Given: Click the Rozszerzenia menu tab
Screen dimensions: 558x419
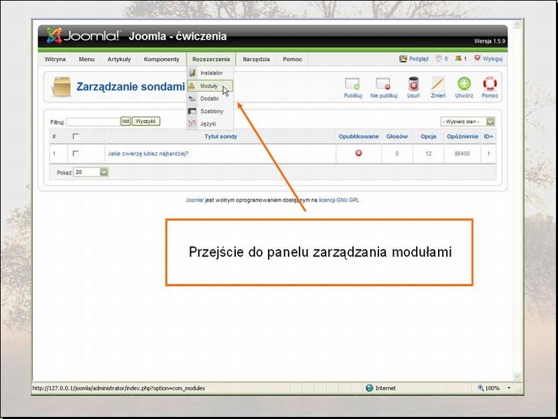Looking at the screenshot, I should click(211, 59).
